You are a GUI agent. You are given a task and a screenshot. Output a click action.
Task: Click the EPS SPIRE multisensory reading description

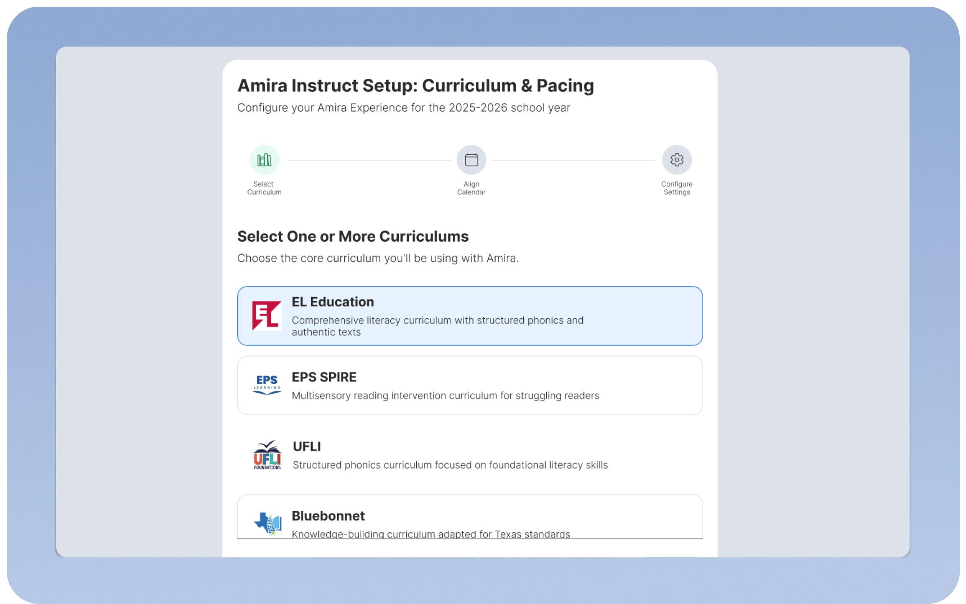[x=445, y=396]
